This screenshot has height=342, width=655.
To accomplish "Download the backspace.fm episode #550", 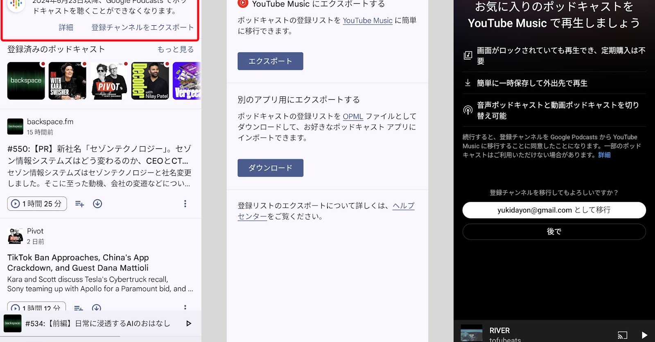I will coord(97,204).
